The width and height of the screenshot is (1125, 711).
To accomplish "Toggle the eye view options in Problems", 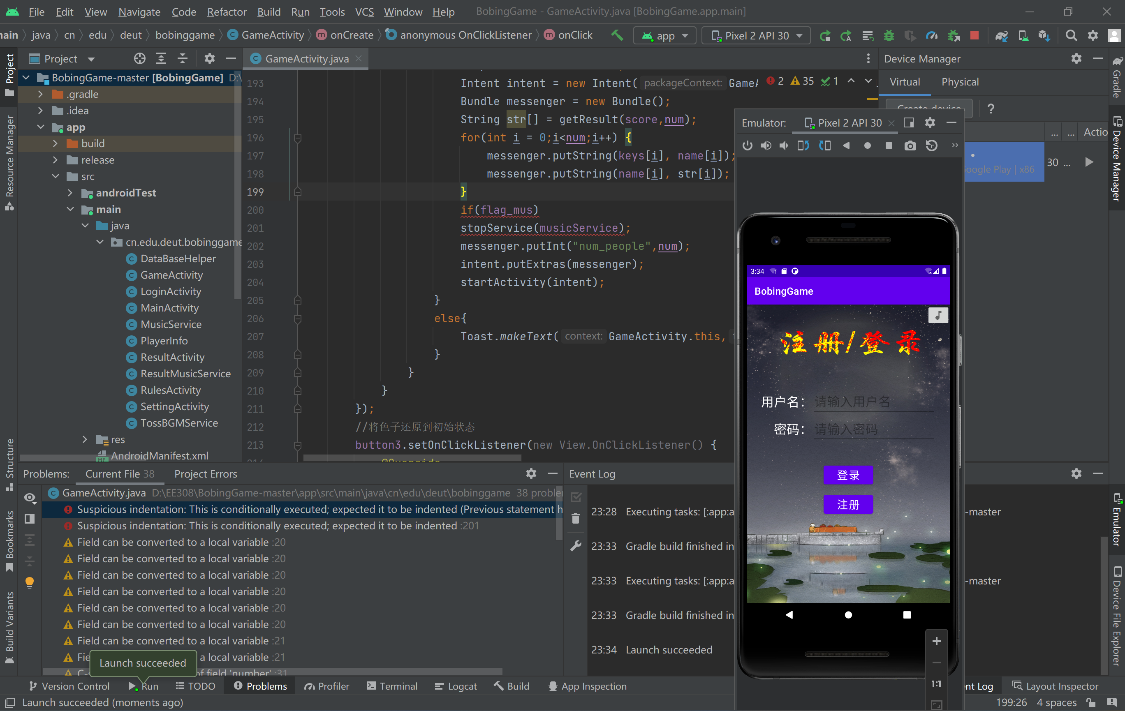I will (30, 497).
